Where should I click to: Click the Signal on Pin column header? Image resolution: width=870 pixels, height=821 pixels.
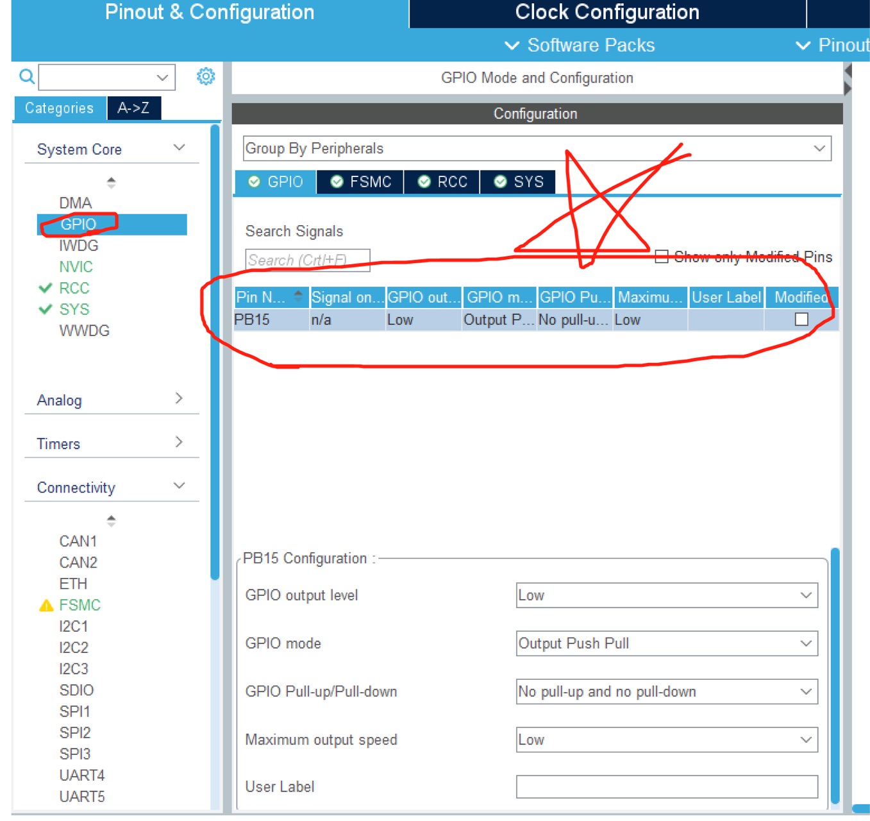click(347, 297)
